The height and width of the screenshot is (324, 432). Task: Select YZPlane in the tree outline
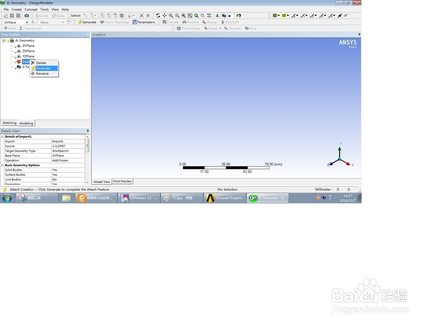(x=29, y=56)
